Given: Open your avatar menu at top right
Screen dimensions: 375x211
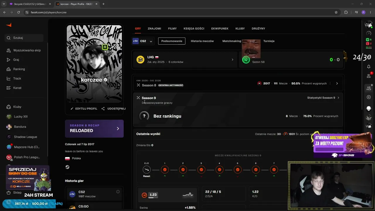Looking at the screenshot, I should [x=369, y=25].
